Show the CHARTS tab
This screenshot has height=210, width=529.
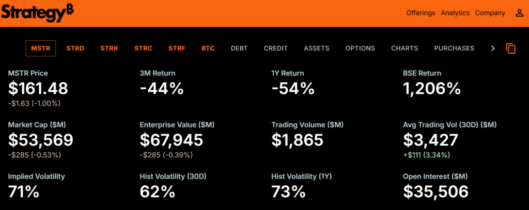(x=404, y=48)
